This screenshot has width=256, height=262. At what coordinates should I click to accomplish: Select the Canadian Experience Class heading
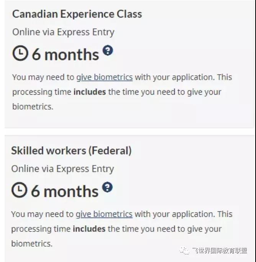[x=77, y=14]
